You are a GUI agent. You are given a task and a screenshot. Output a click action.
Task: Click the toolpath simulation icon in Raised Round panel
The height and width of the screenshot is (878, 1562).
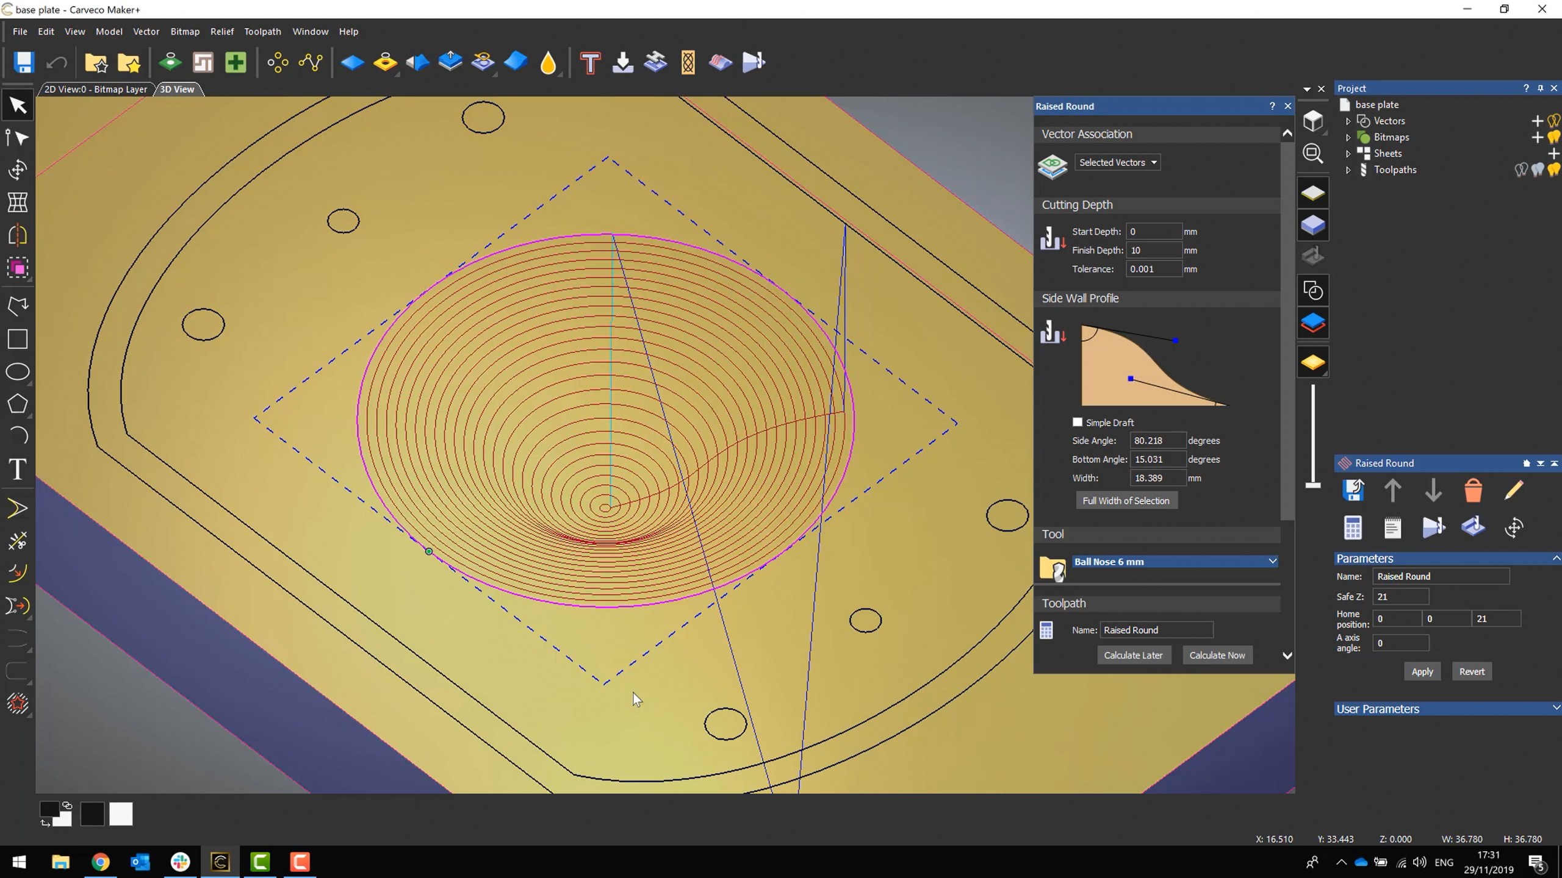(1433, 527)
